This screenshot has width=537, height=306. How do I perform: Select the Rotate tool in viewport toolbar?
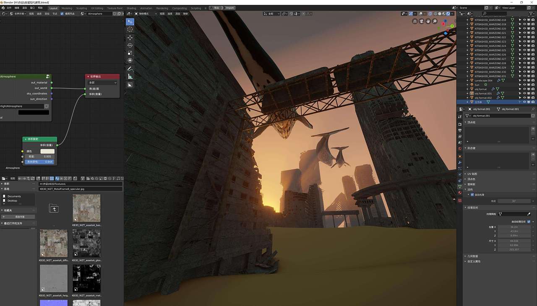pos(130,45)
